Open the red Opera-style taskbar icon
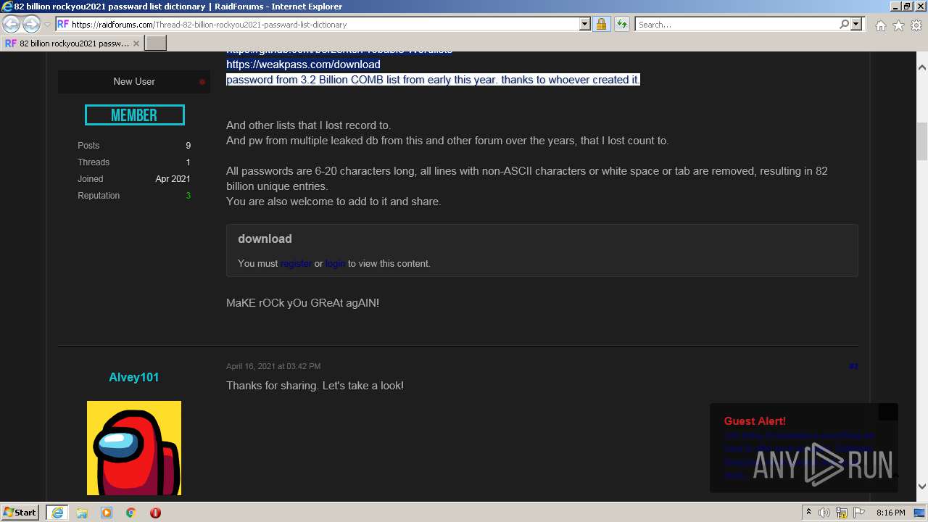This screenshot has width=928, height=522. [x=155, y=513]
